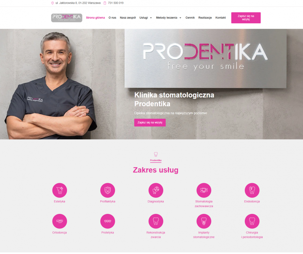Viewport: 303px width, 254px height.
Task: Click the hero Zapisz się na wizytę button
Action: coord(150,122)
